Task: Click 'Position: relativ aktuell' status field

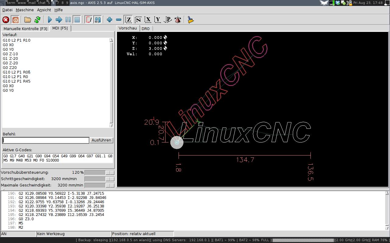Action: [x=143, y=234]
